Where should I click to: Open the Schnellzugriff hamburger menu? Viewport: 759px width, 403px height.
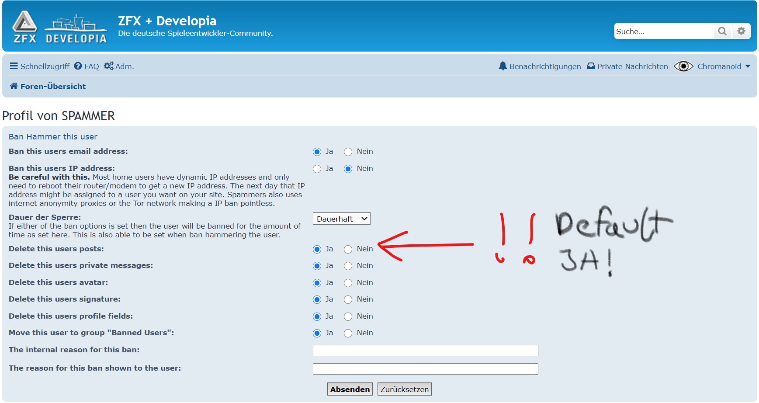tap(14, 66)
